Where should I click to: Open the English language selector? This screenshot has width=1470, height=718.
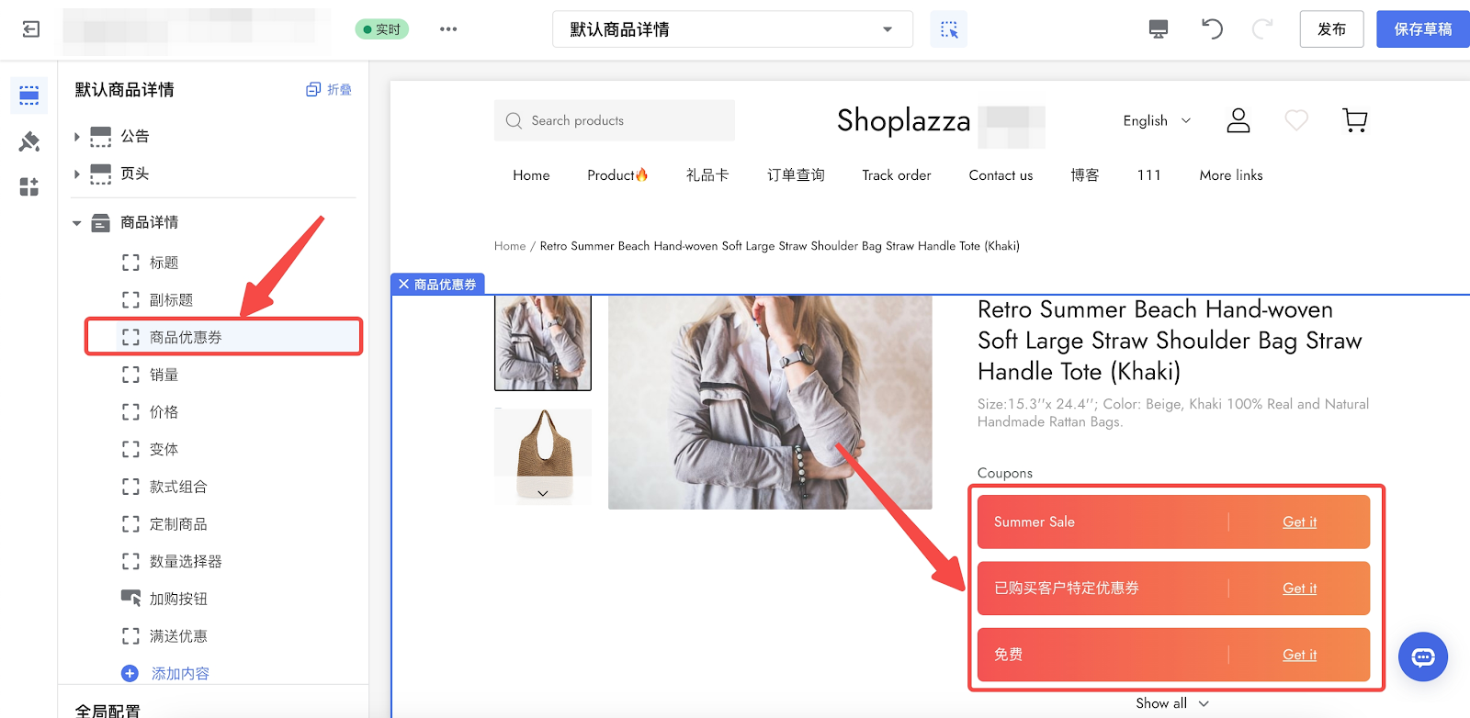[x=1156, y=120]
